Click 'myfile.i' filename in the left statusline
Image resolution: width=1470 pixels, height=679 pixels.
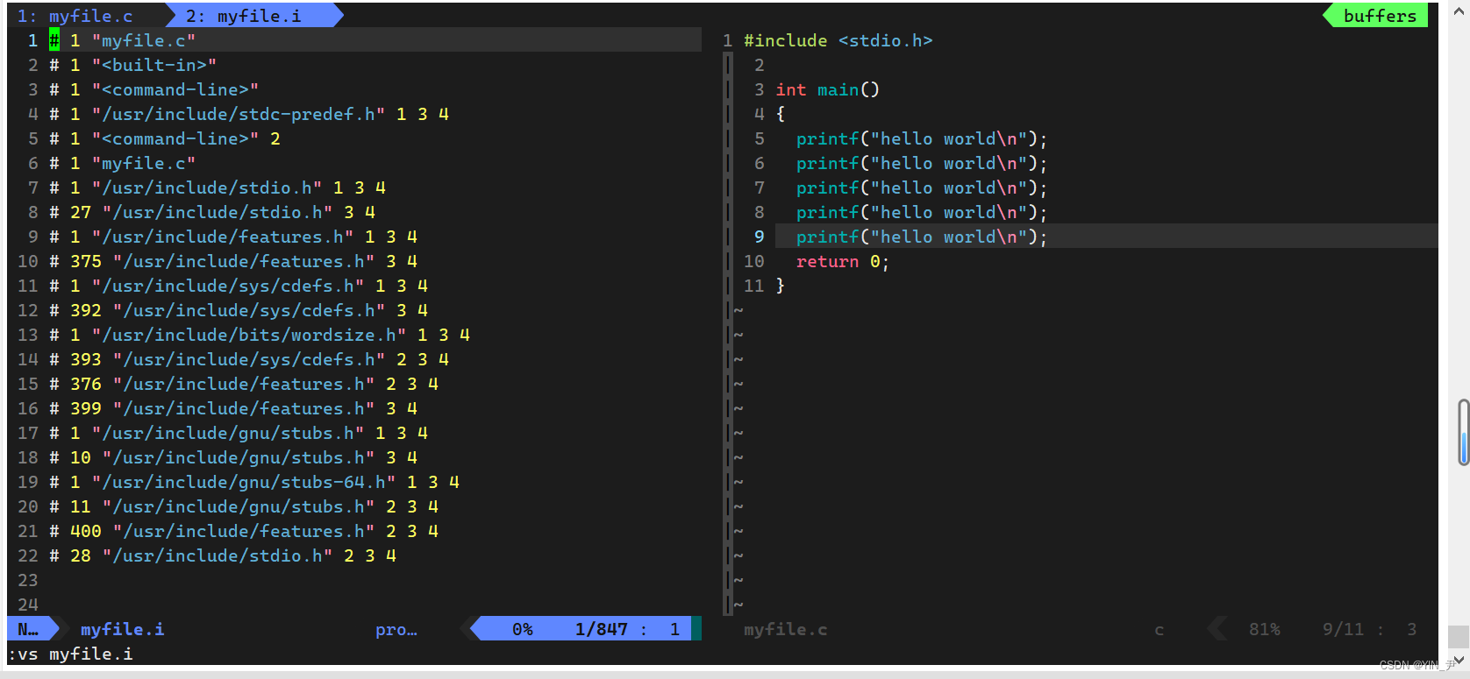pos(122,629)
